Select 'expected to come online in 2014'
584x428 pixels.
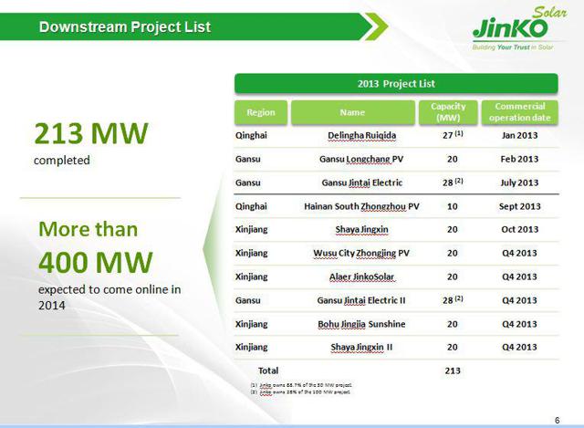[x=109, y=298]
